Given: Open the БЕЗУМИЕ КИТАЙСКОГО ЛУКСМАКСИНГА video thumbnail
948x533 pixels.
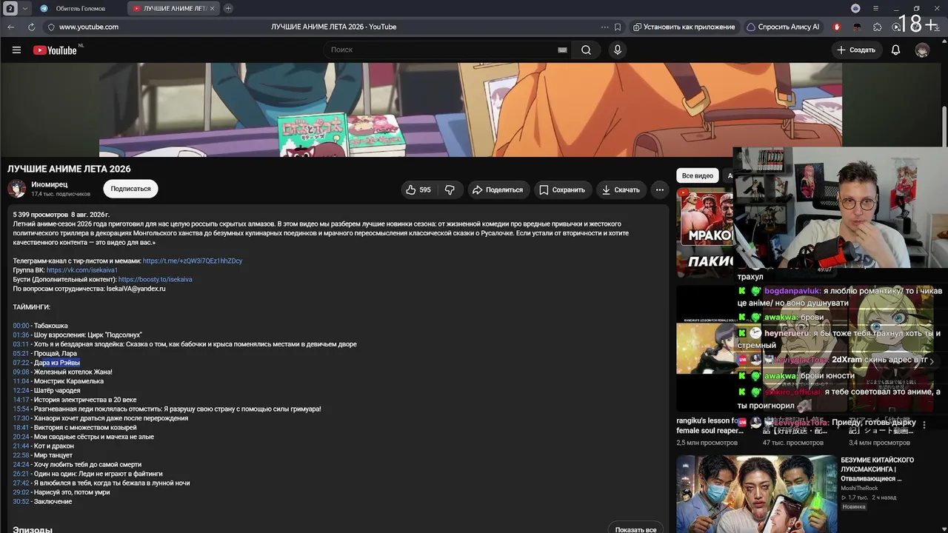Looking at the screenshot, I should pos(756,494).
